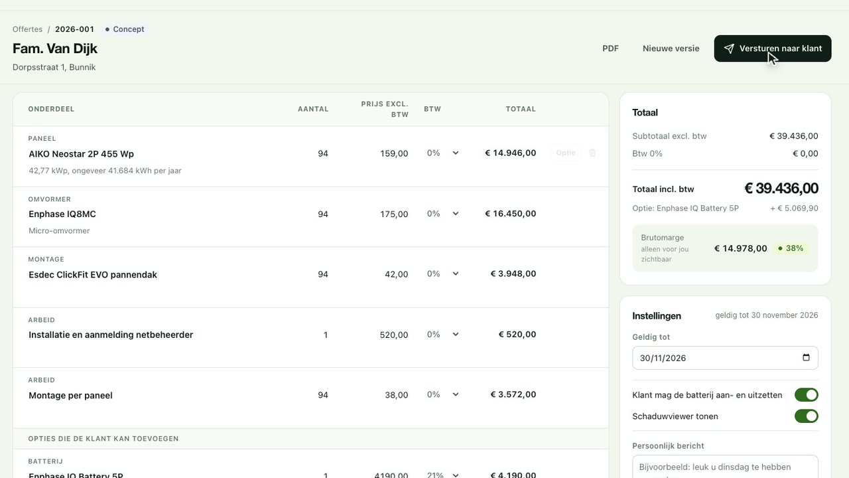Click price 520,00 for Installatie row
849x478 pixels.
pos(394,335)
